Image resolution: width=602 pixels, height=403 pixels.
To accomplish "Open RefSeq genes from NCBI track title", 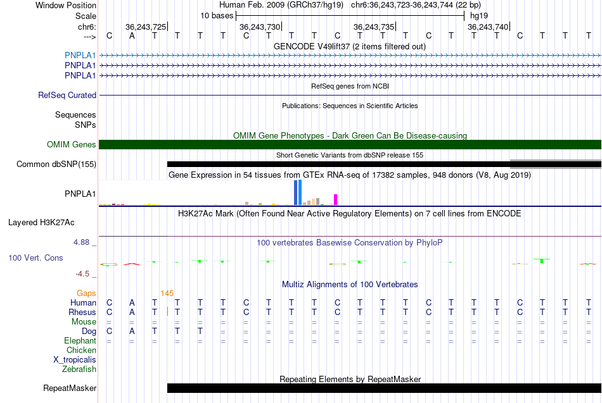I will 350,86.
